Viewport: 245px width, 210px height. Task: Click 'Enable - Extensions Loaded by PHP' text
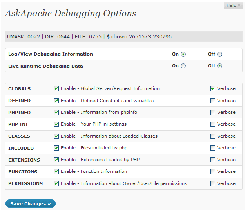(100, 160)
